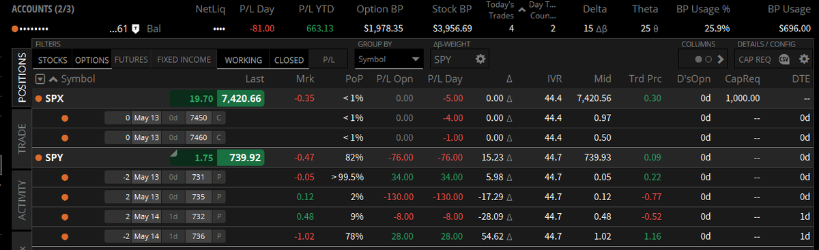
Task: Select the 7450 strike call leg
Action: click(x=166, y=118)
